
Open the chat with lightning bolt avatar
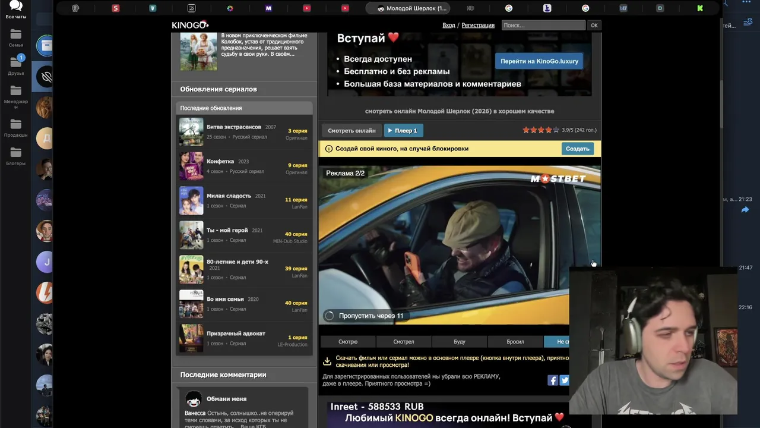pyautogui.click(x=45, y=293)
